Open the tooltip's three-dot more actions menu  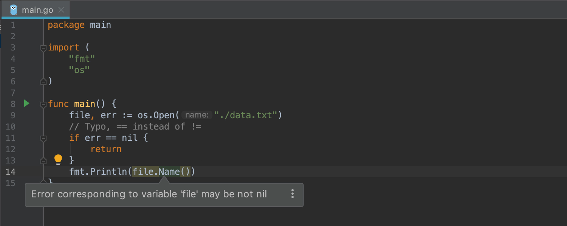click(x=292, y=194)
